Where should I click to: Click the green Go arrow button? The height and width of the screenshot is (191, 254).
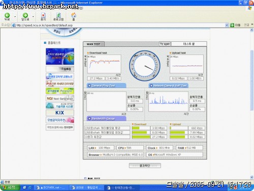tap(232, 25)
